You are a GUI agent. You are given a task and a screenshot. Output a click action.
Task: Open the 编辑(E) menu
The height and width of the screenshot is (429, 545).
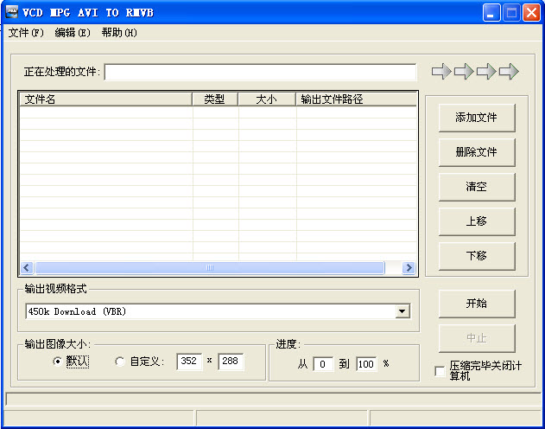point(73,33)
